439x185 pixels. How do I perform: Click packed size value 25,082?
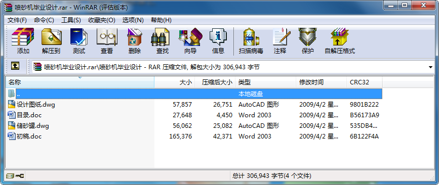pyautogui.click(x=223, y=126)
